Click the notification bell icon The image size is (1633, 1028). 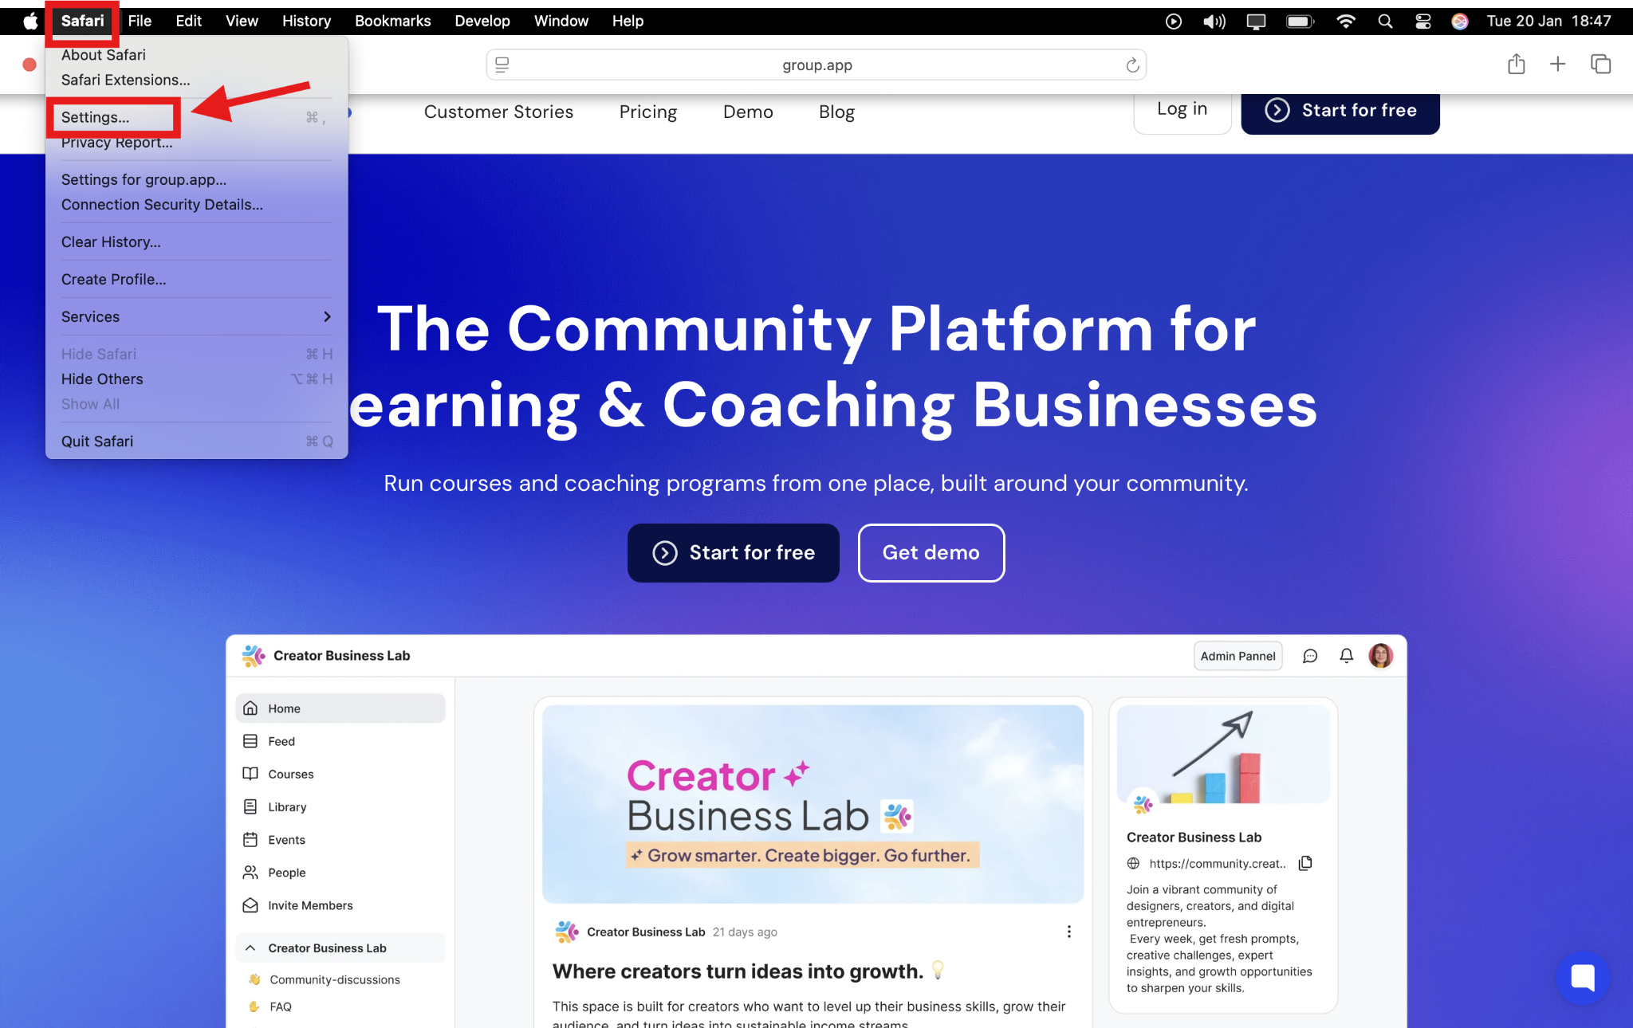(x=1346, y=656)
